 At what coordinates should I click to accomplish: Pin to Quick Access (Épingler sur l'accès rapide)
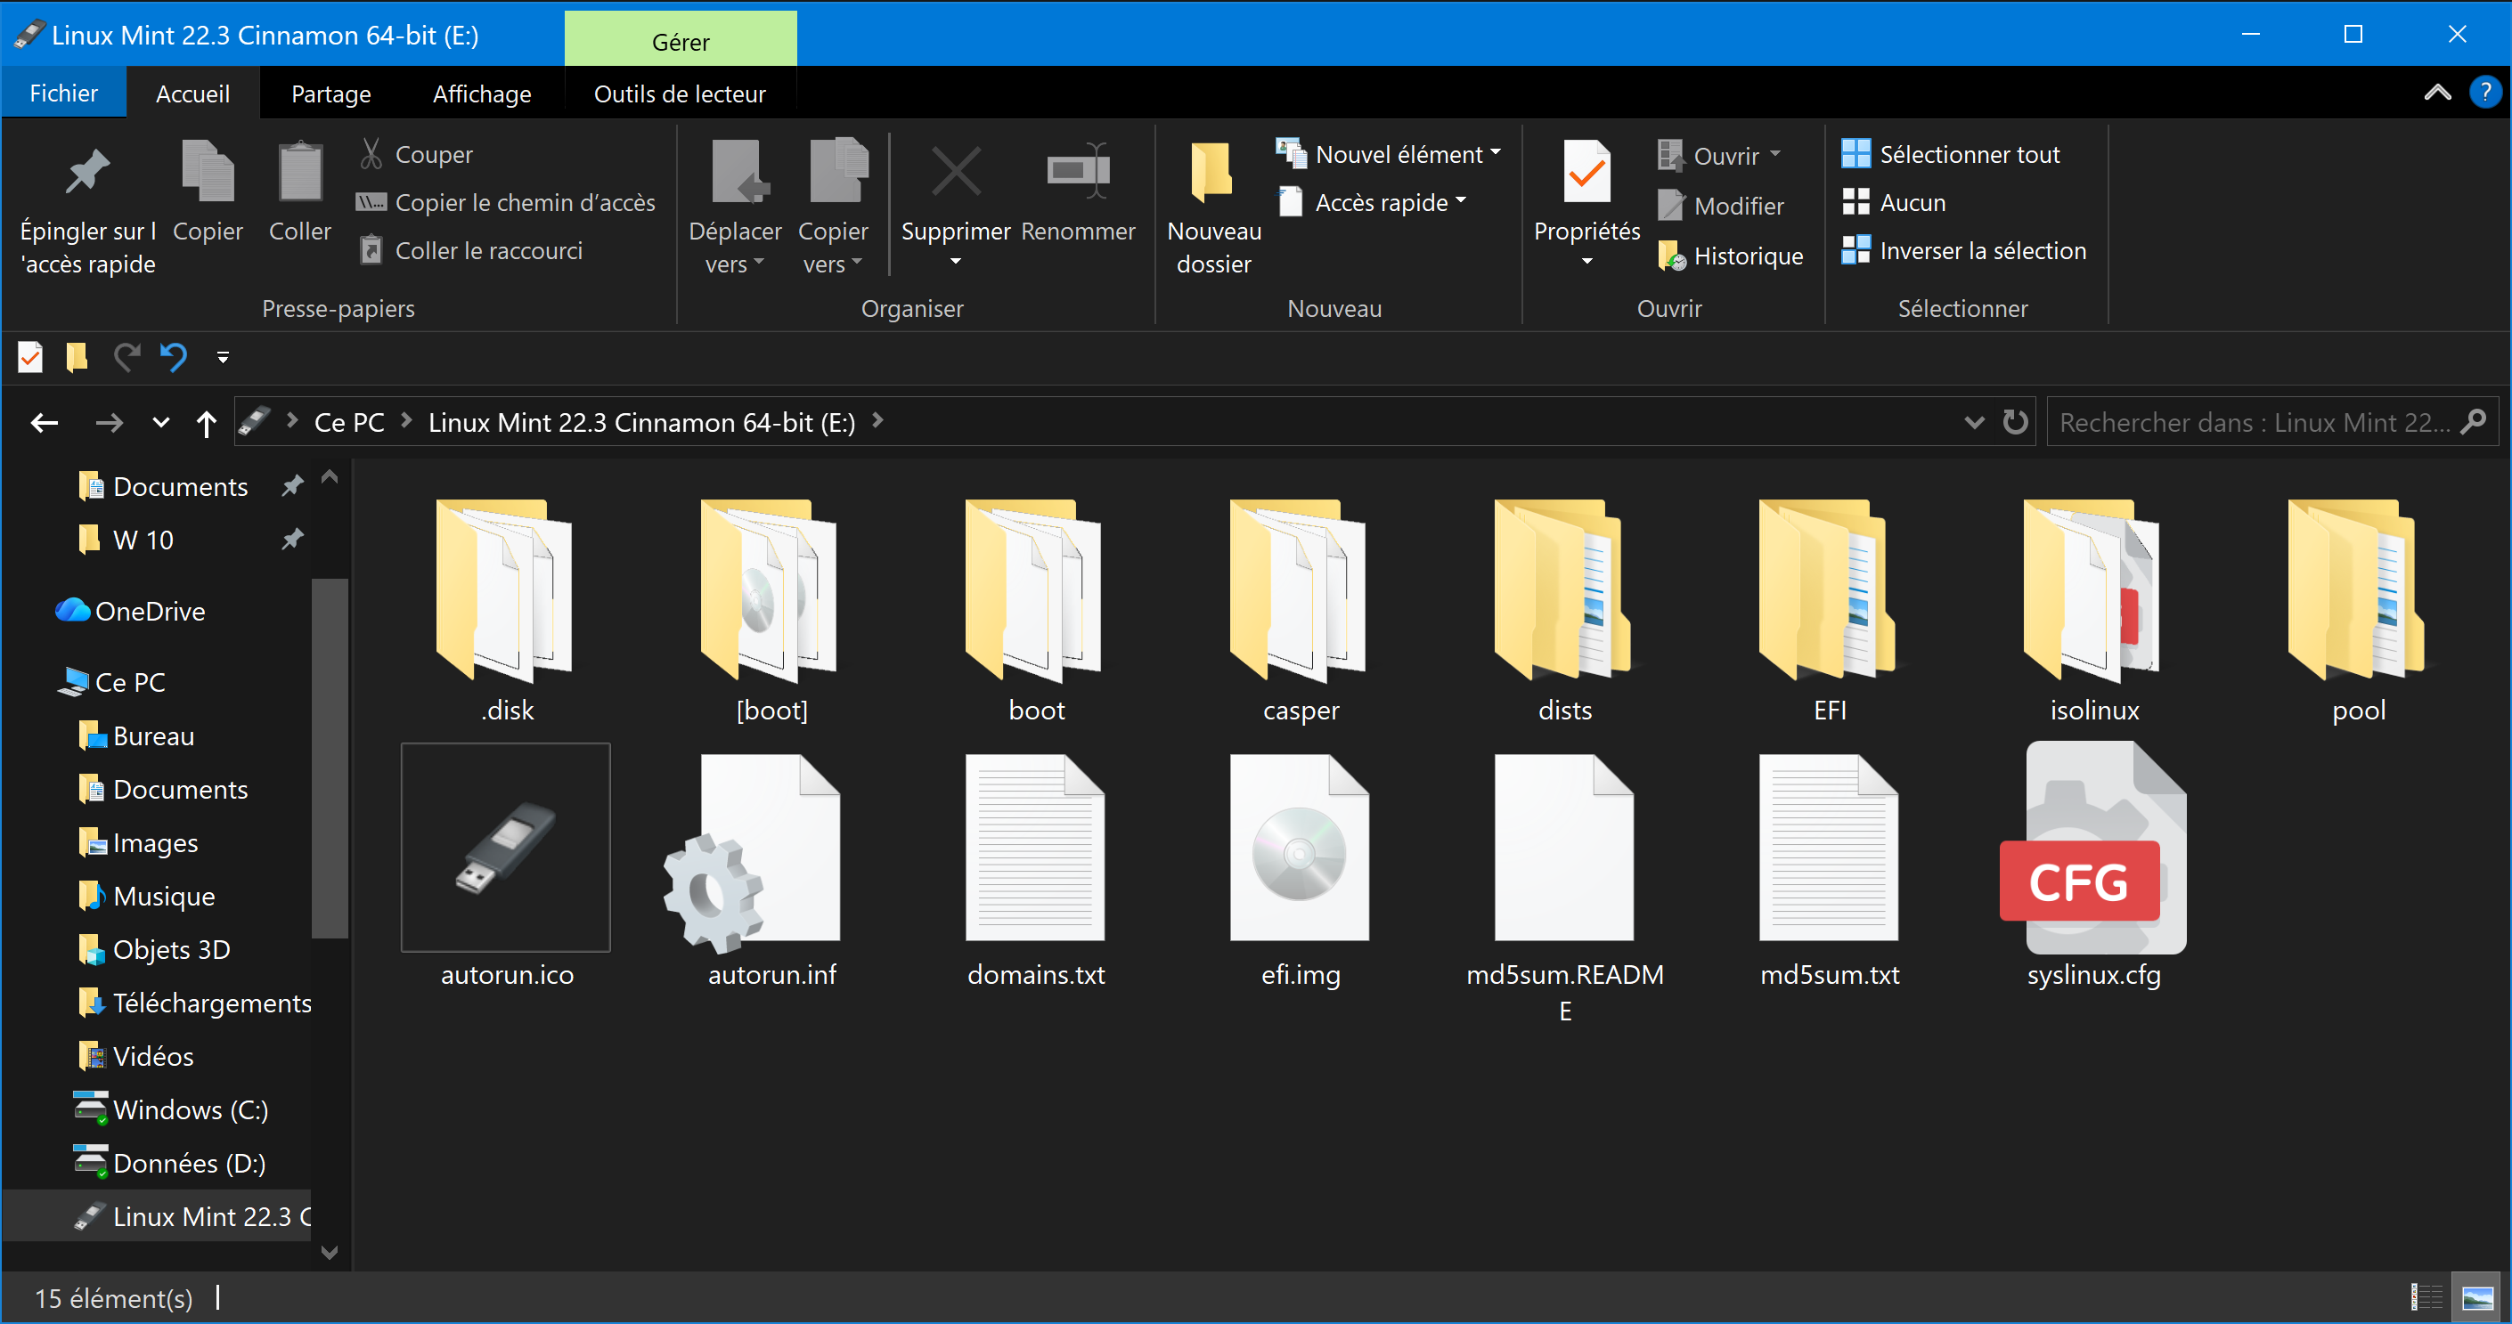(x=88, y=208)
